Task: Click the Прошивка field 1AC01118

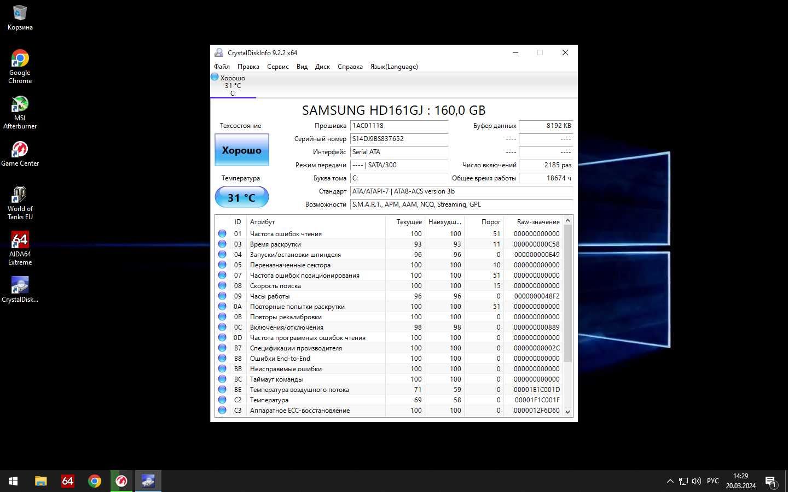Action: 399,126
